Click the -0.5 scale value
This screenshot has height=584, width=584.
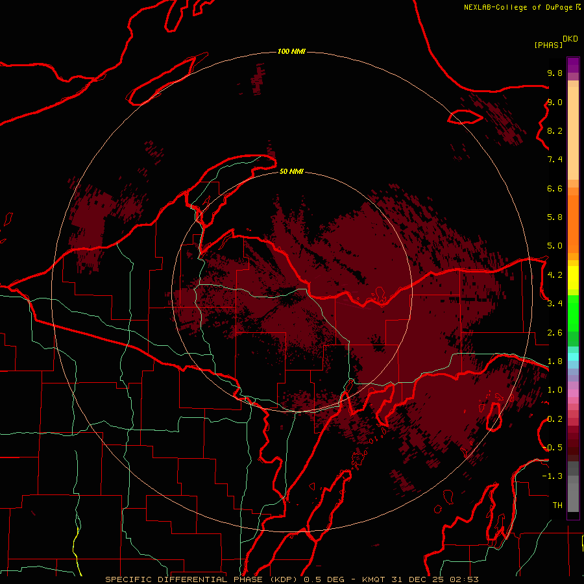tap(552, 448)
